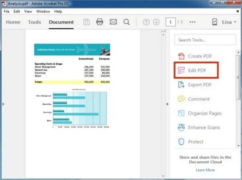
Task: Open the Find magnifier icon
Action: click(127, 22)
